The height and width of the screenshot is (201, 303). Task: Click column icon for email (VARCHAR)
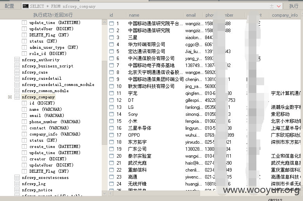point(24,115)
